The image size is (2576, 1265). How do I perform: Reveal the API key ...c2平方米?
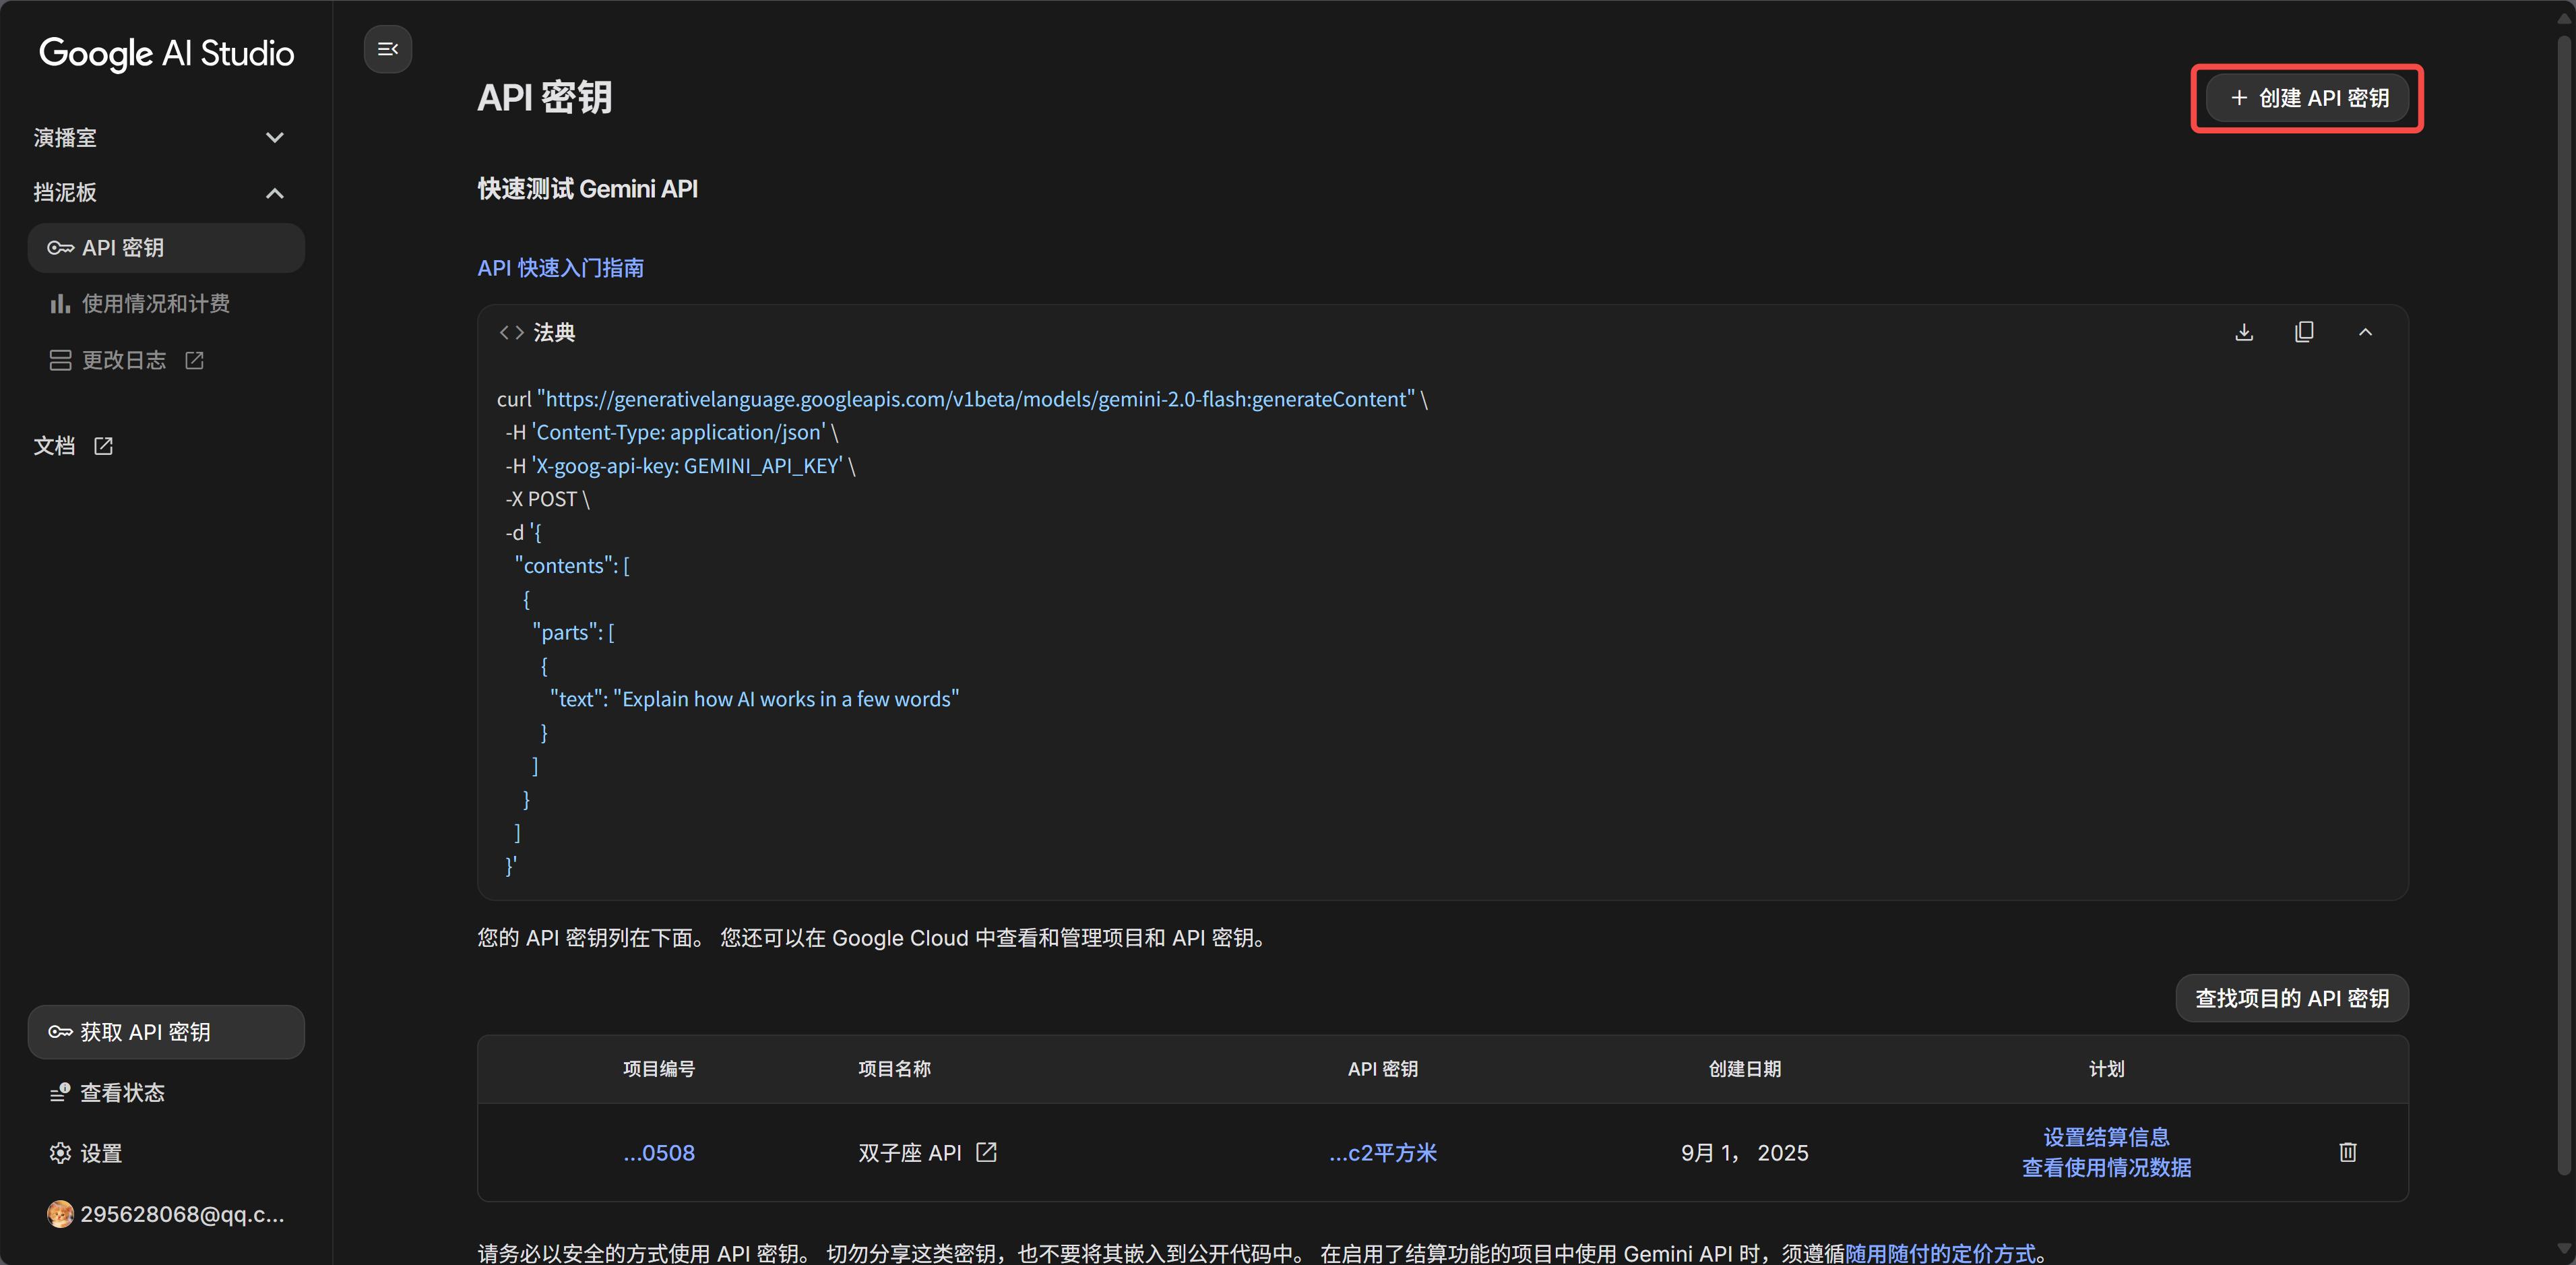click(x=1382, y=1153)
